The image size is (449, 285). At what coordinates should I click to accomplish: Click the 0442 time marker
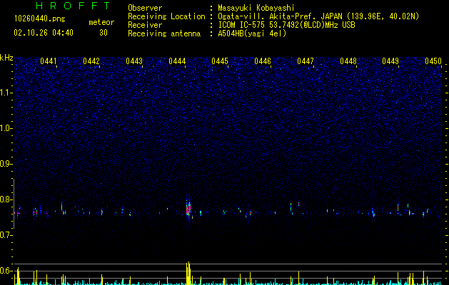click(91, 61)
